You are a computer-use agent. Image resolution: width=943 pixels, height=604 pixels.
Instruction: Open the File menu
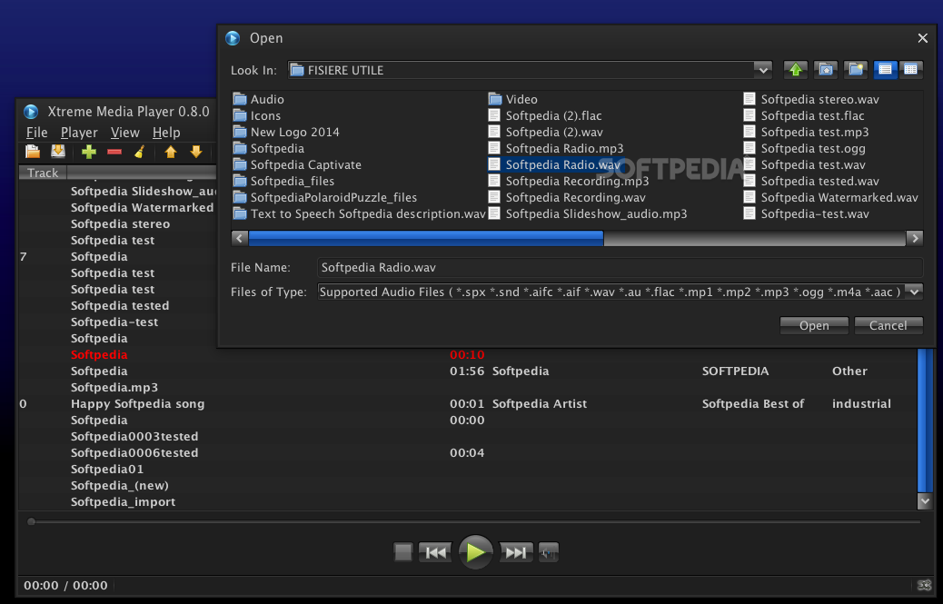[x=36, y=132]
